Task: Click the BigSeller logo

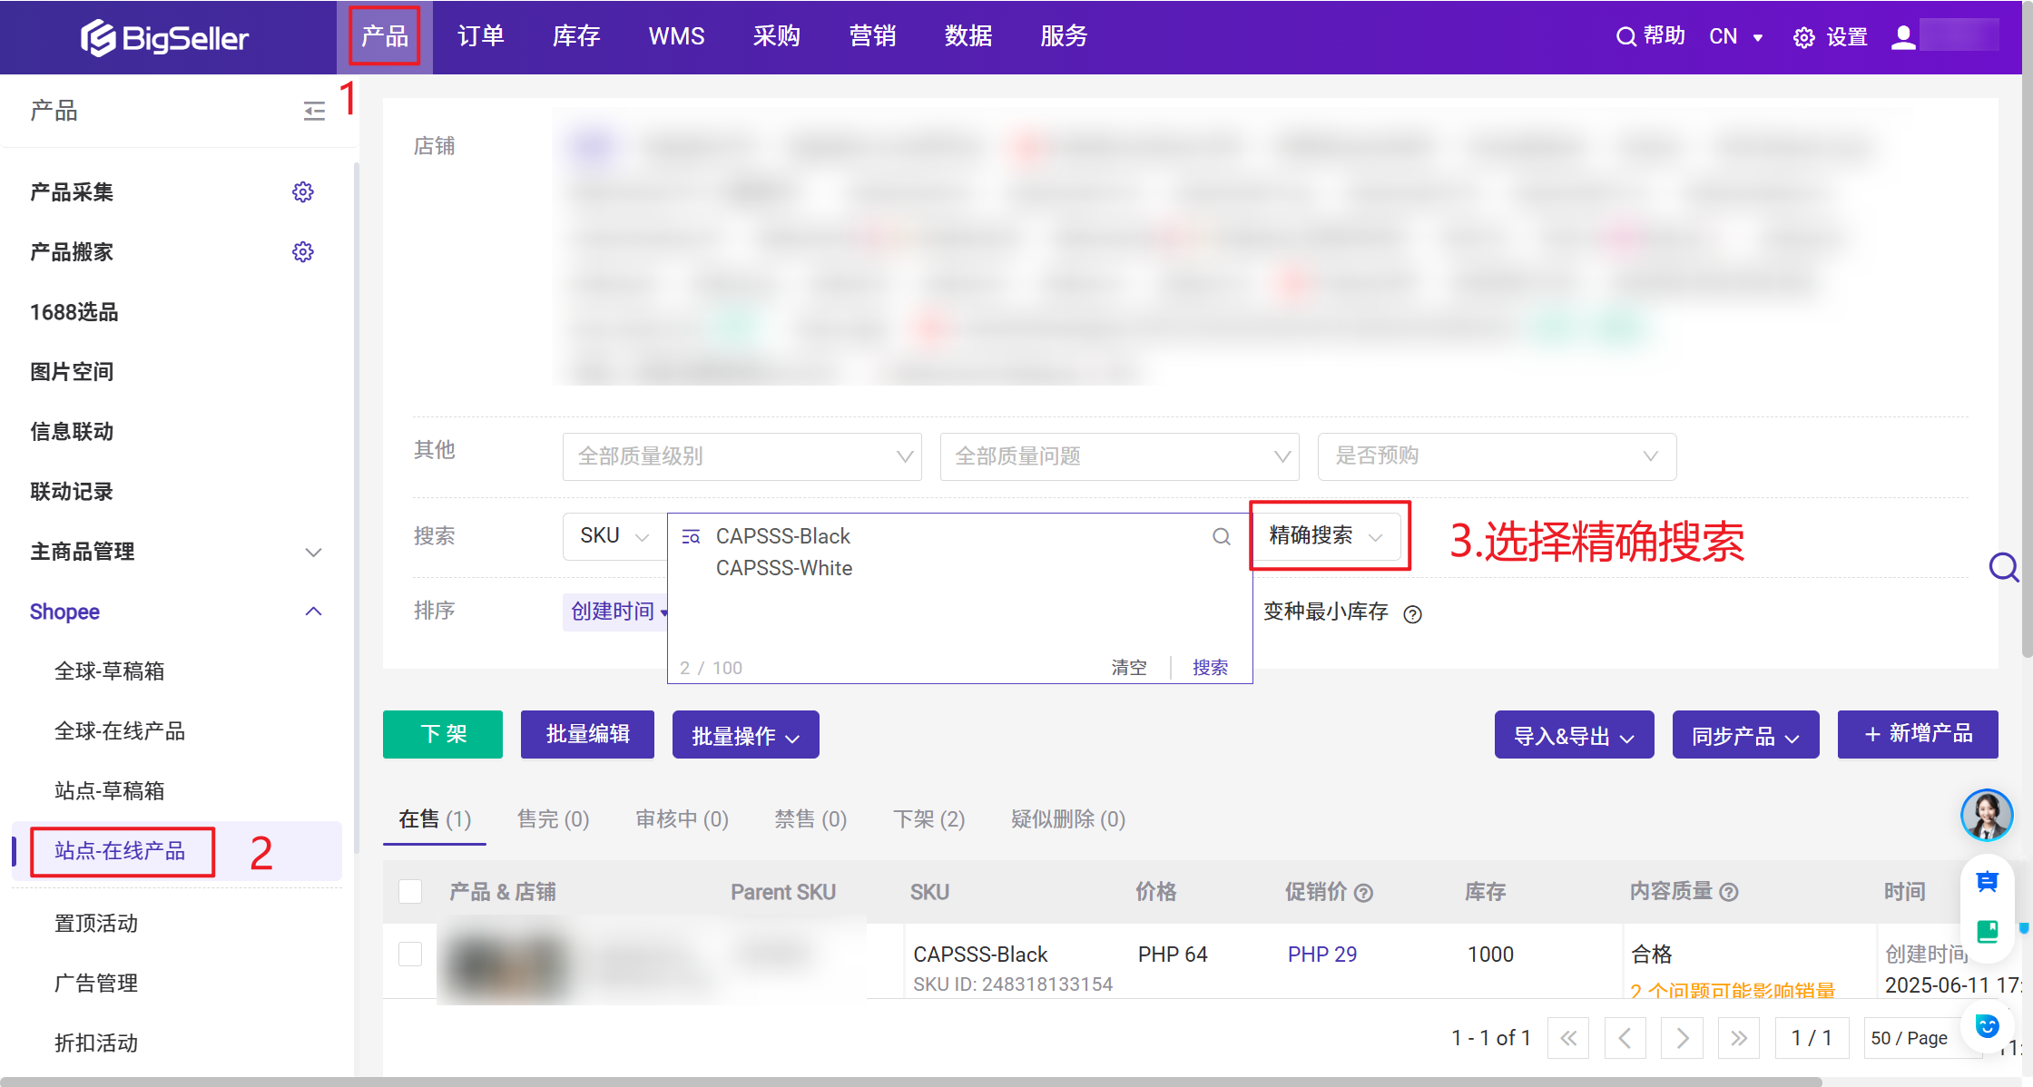Action: click(164, 37)
